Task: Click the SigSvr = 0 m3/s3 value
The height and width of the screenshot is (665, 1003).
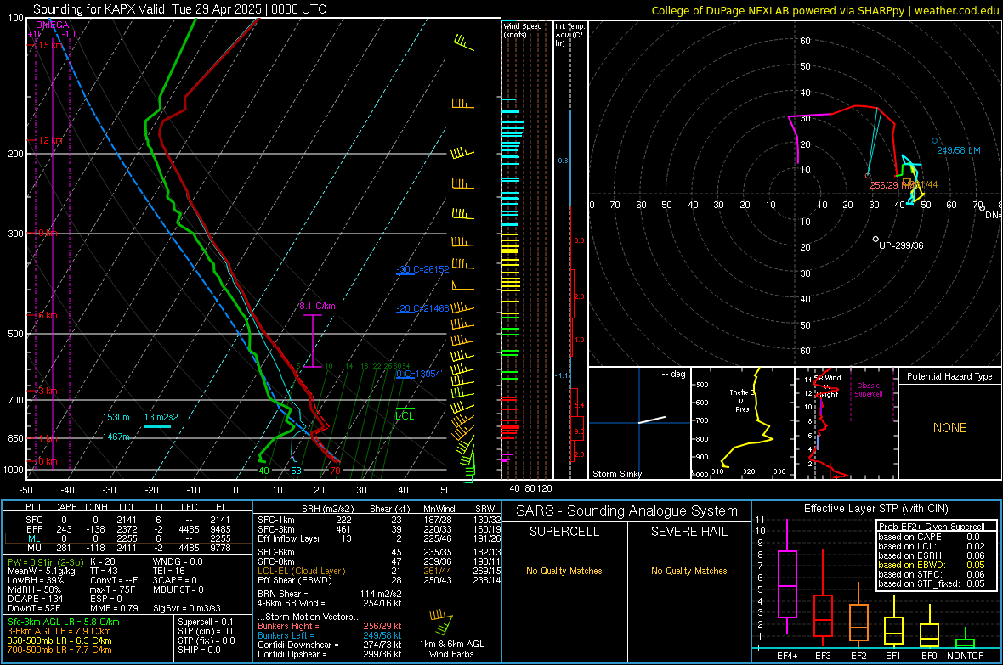Action: click(187, 608)
